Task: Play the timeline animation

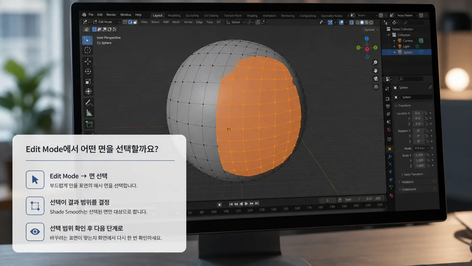Action: click(x=246, y=204)
